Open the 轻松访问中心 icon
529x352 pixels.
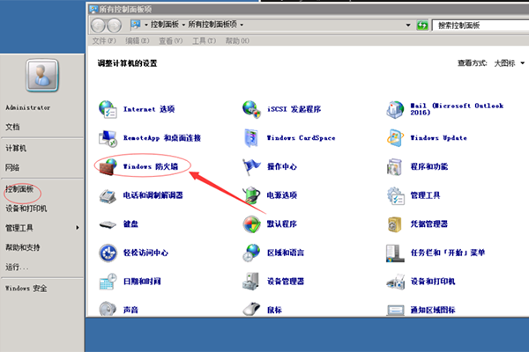pos(108,253)
